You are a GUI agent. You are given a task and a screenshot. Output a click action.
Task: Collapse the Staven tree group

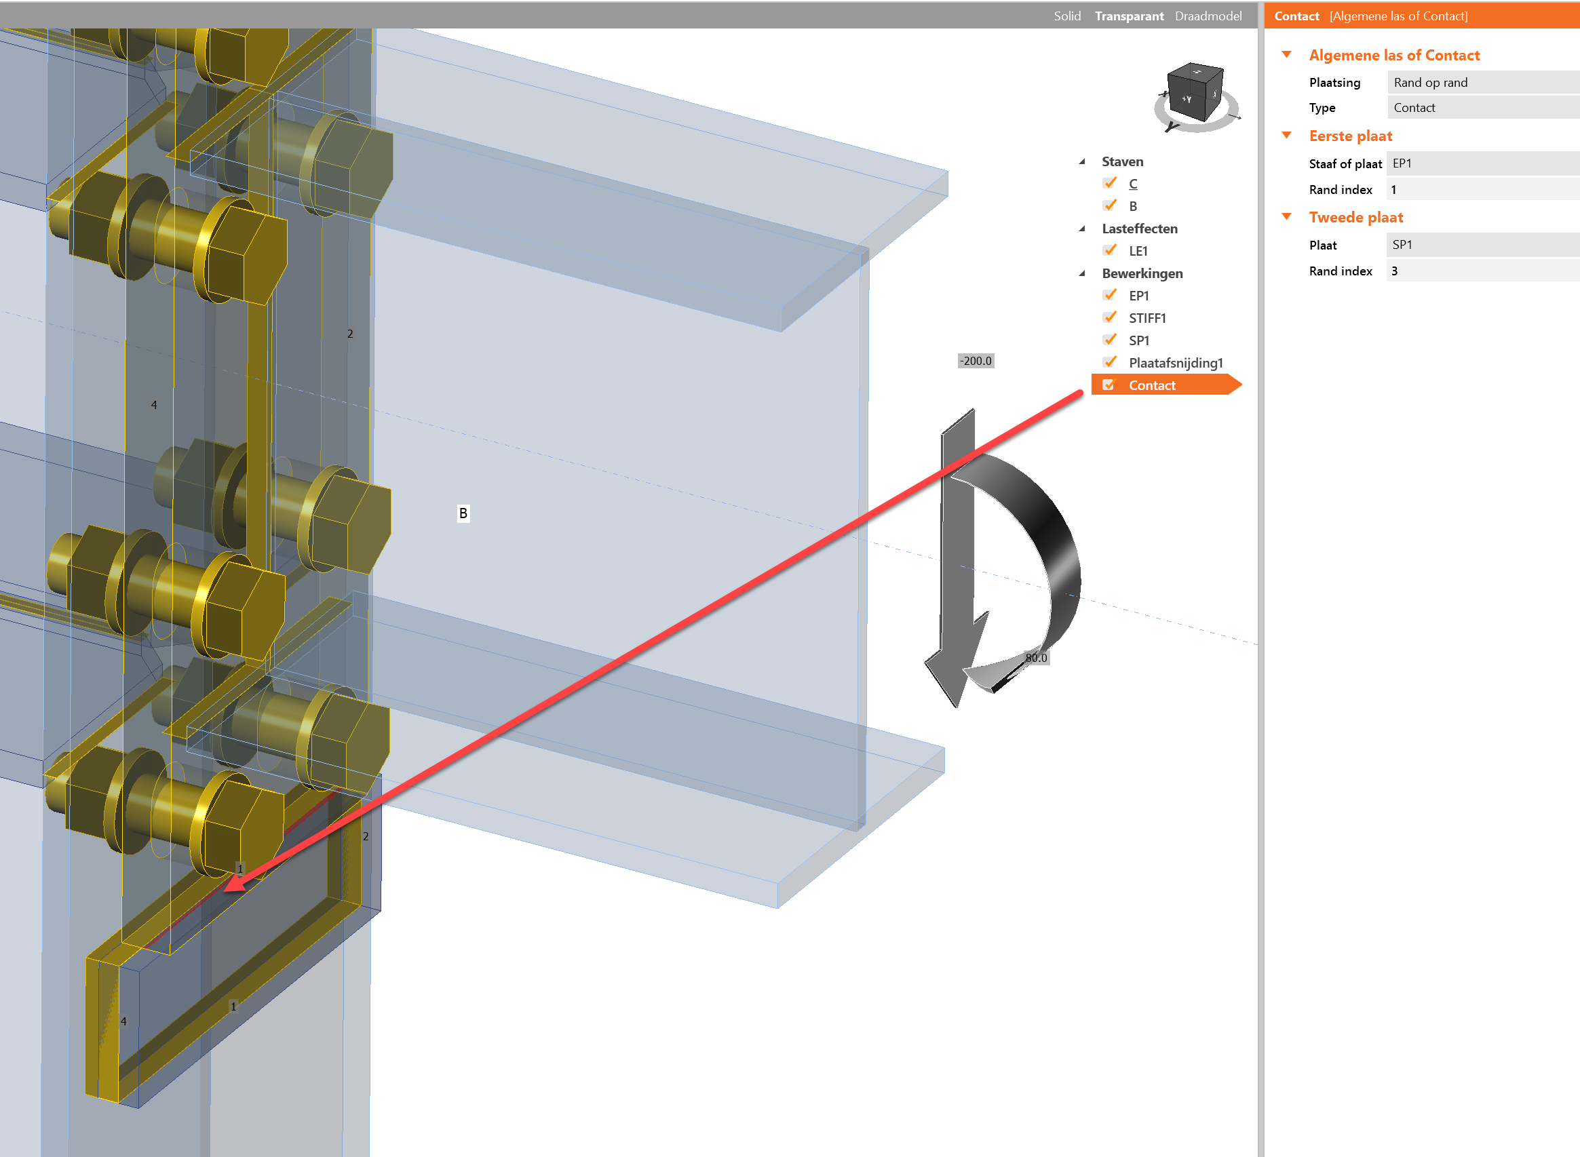point(1083,162)
